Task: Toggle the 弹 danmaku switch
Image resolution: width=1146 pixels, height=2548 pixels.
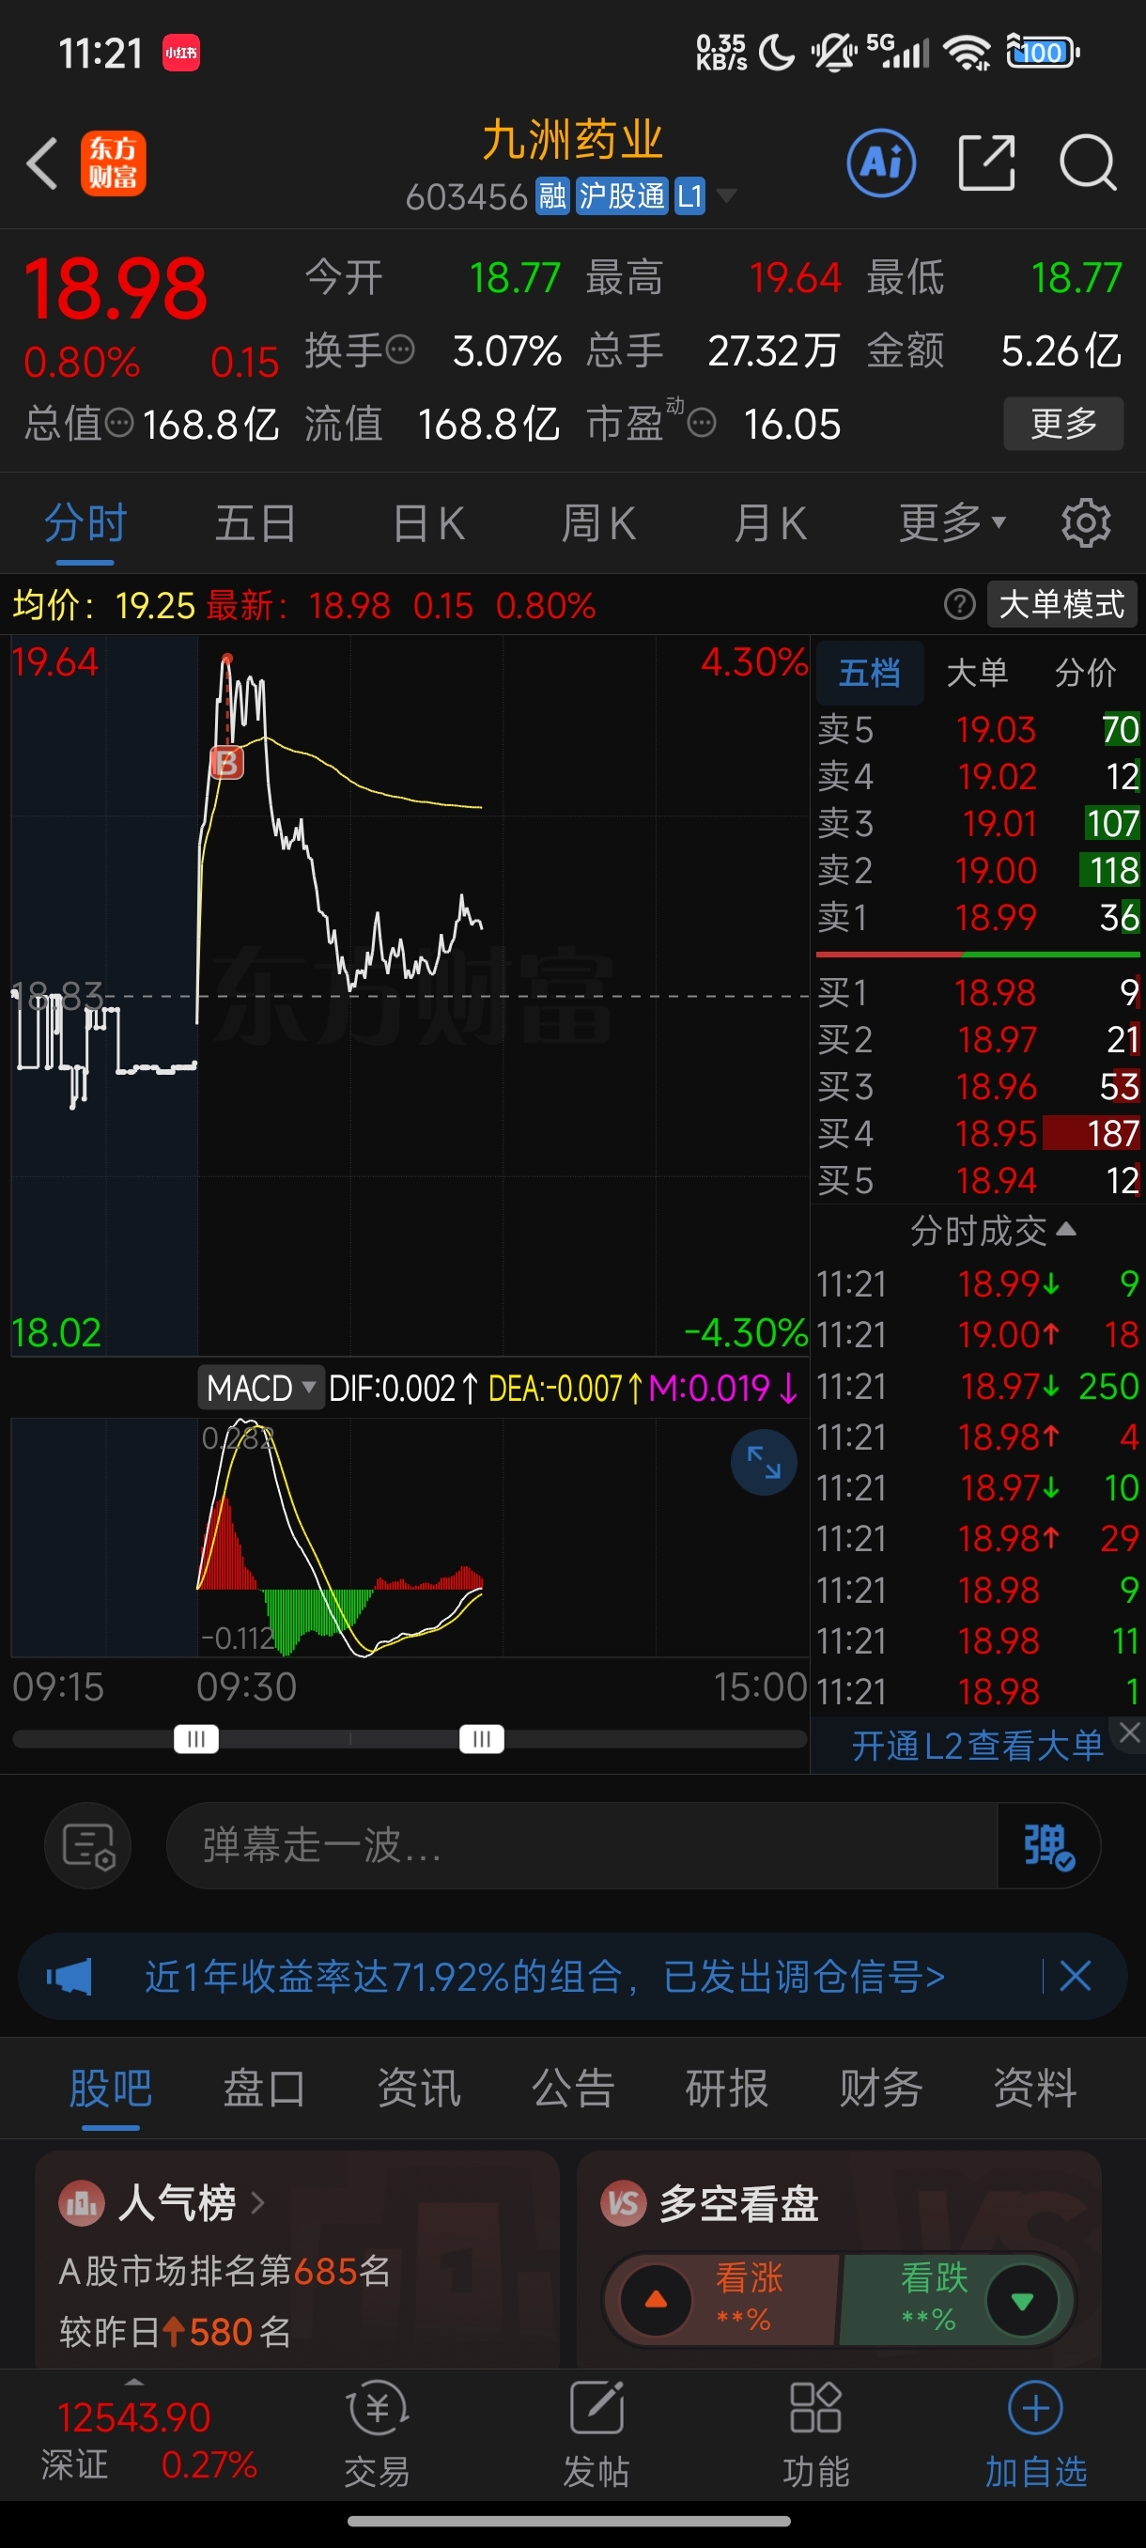Action: pyautogui.click(x=1048, y=1846)
